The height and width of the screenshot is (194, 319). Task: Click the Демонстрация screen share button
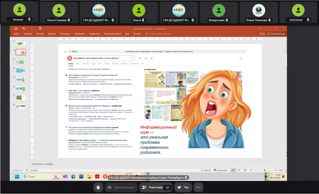click(x=121, y=187)
